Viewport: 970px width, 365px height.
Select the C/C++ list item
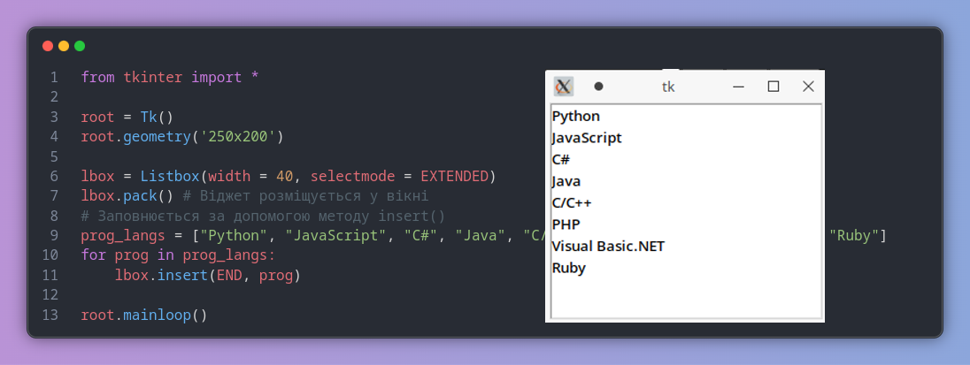571,202
